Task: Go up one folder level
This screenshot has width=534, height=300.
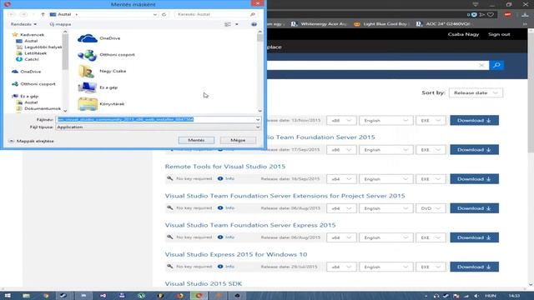Action: coord(43,14)
